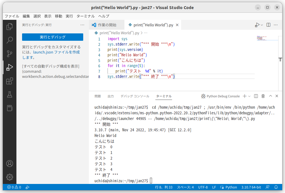
Task: Close the print("Hello World").py tab
Action: (x=177, y=25)
